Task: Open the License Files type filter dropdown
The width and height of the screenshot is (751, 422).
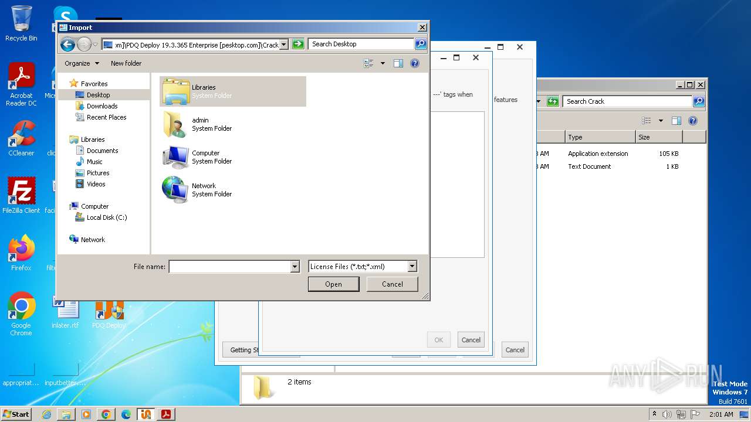Action: click(363, 267)
